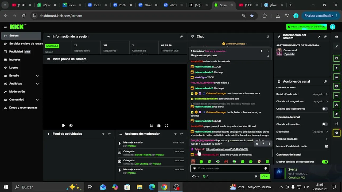Click Inicia la transmisión en directo button
Viewport: 342px width, 192px height.
[306, 27]
